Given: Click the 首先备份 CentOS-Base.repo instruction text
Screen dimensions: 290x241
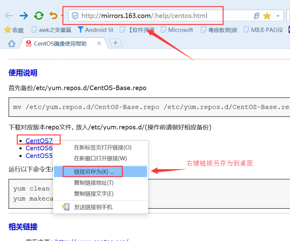Looking at the screenshot, I should 77,88.
